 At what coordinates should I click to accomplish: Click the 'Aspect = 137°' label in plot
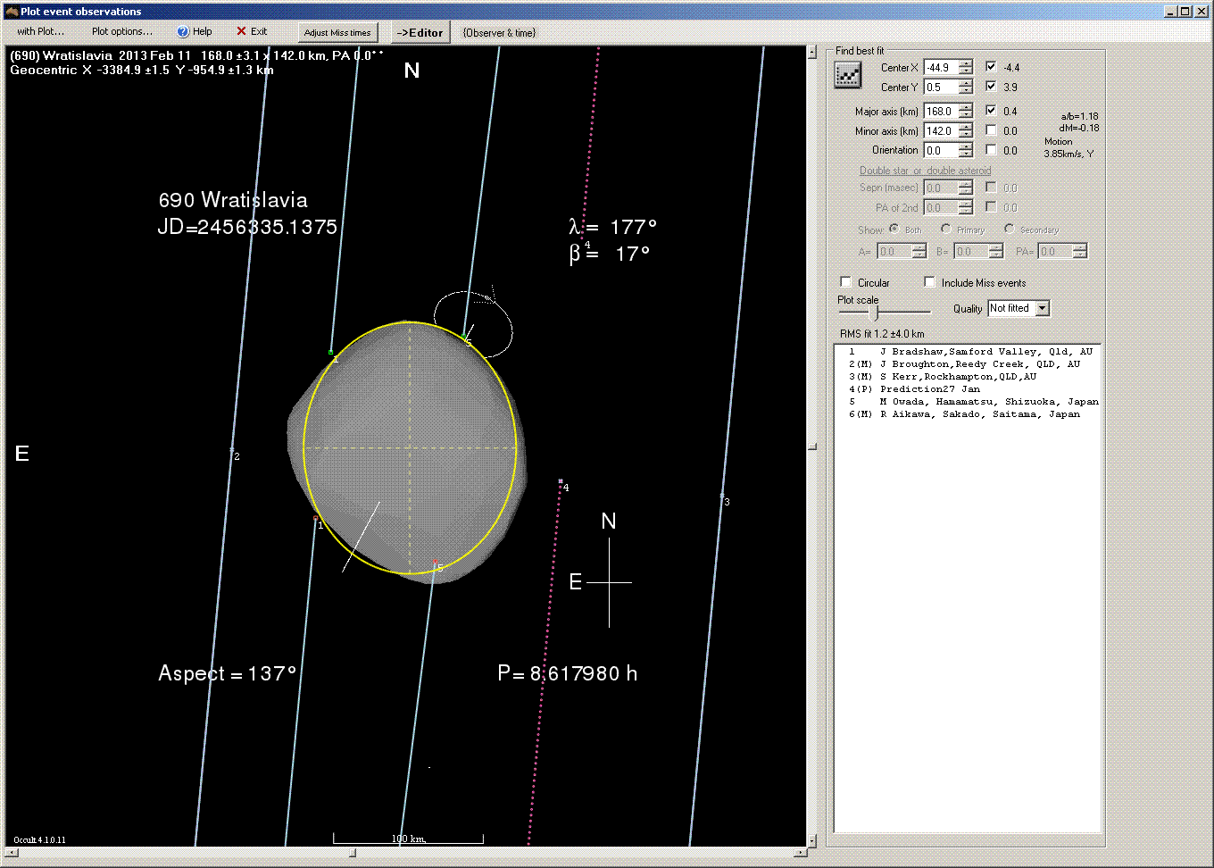point(227,673)
